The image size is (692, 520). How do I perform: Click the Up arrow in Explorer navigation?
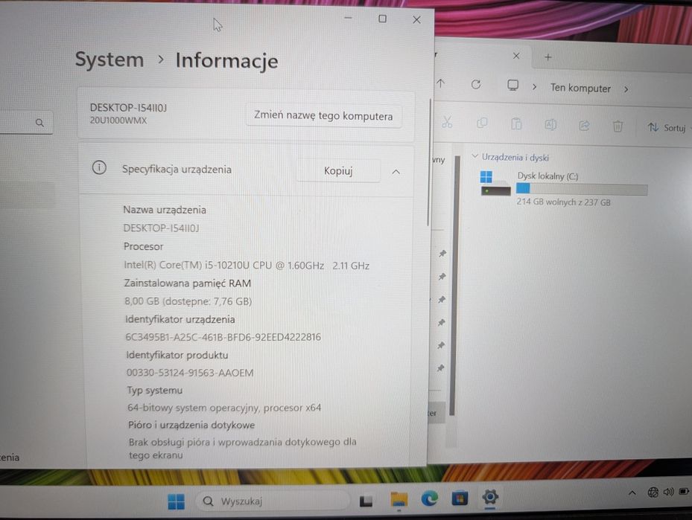(x=440, y=83)
